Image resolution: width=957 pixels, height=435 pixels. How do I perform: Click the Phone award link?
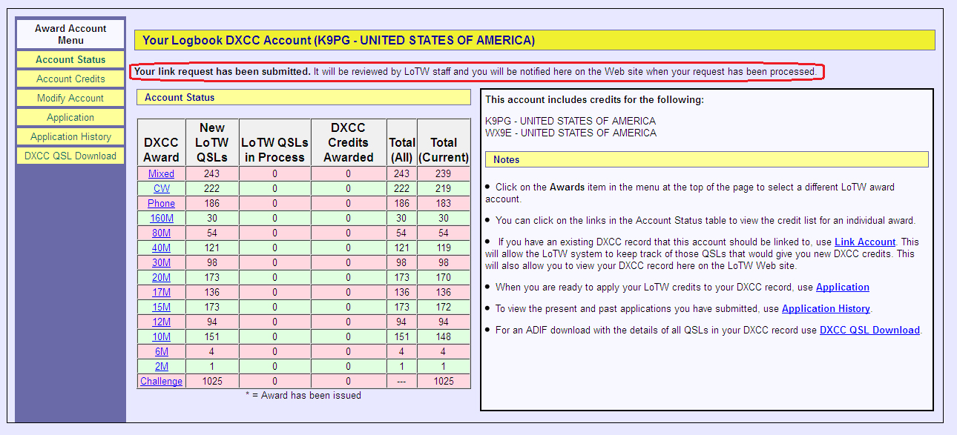[x=161, y=204]
